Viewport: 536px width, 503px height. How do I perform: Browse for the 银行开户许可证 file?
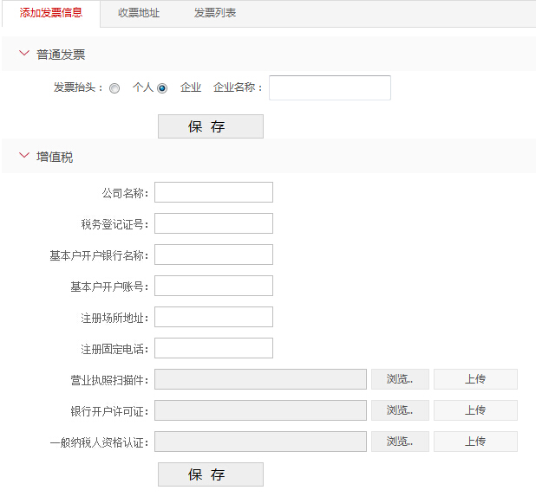(400, 410)
